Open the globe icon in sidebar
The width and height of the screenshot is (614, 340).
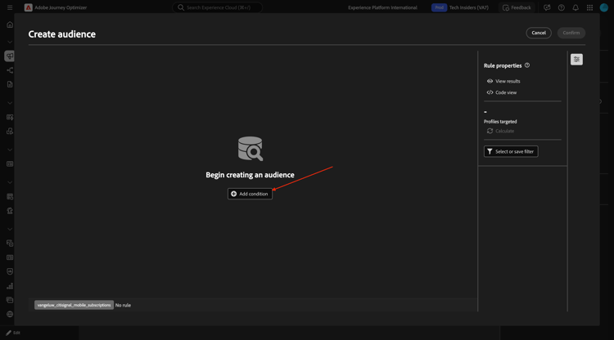tap(10, 314)
